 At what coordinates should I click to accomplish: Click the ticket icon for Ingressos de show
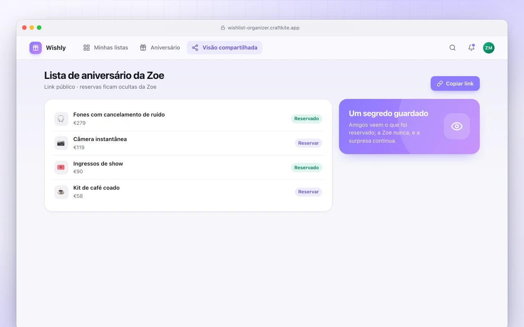[61, 168]
